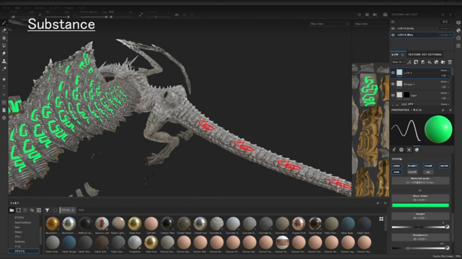Open the Shader settings globe icon
The height and width of the screenshot is (259, 462).
click(459, 31)
